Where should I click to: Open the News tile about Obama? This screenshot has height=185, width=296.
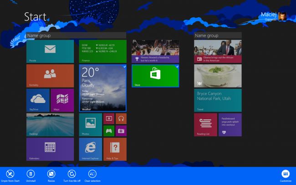(218, 51)
